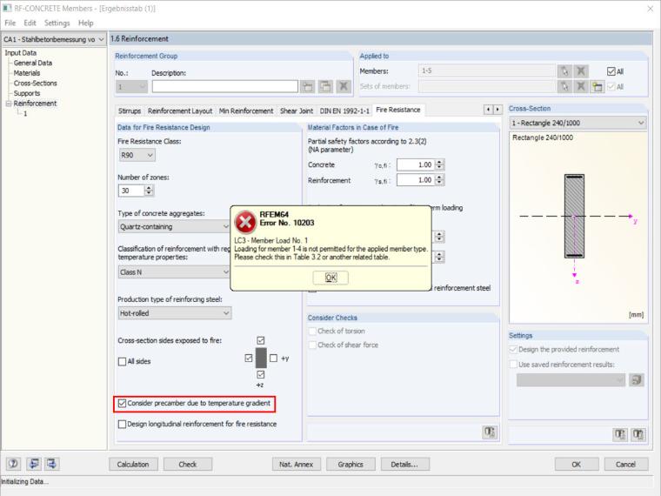Uncheck Consider precamber due to temperature gradient

coord(123,404)
